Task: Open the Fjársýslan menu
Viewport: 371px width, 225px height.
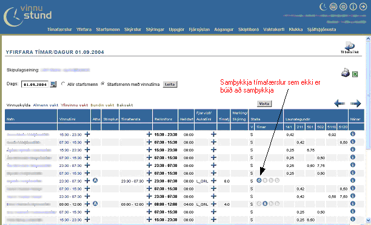Action: (x=199, y=30)
